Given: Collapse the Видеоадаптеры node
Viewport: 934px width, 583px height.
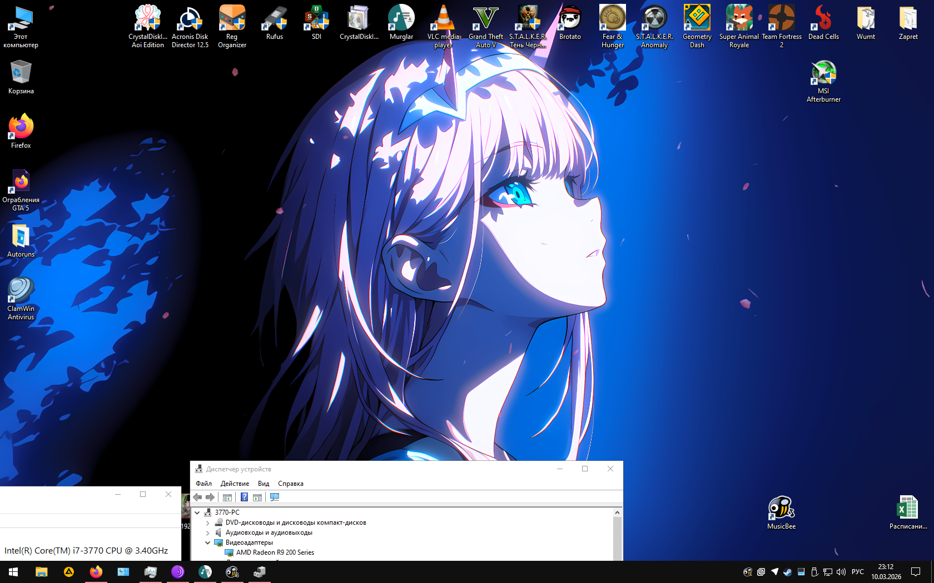Looking at the screenshot, I should (x=208, y=542).
